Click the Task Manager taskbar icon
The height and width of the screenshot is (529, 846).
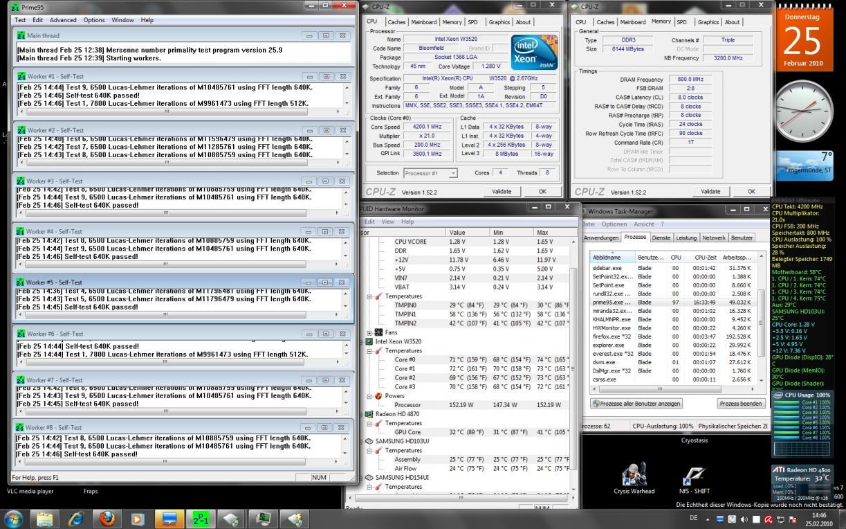pyautogui.click(x=264, y=518)
